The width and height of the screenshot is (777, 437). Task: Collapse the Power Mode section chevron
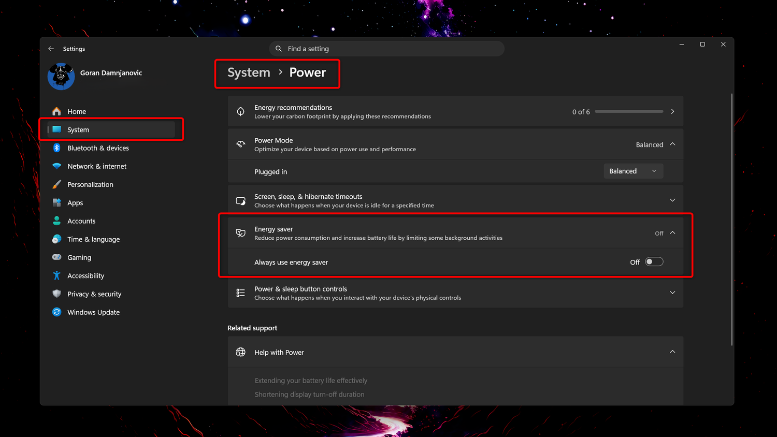pyautogui.click(x=672, y=144)
